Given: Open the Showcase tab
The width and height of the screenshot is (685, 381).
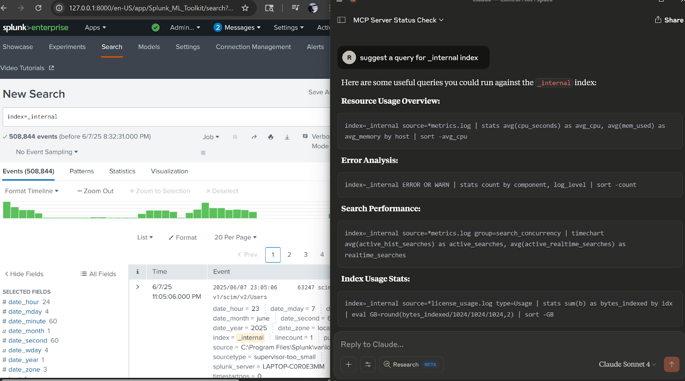Looking at the screenshot, I should (18, 47).
